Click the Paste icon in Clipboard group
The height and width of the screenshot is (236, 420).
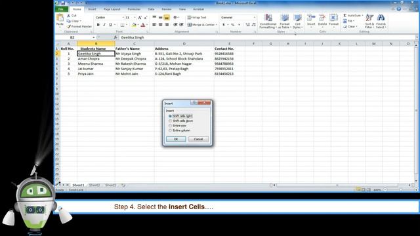(60, 18)
